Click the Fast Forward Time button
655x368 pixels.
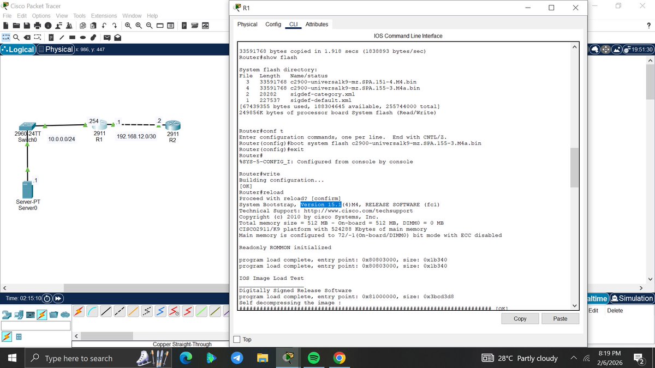click(58, 299)
